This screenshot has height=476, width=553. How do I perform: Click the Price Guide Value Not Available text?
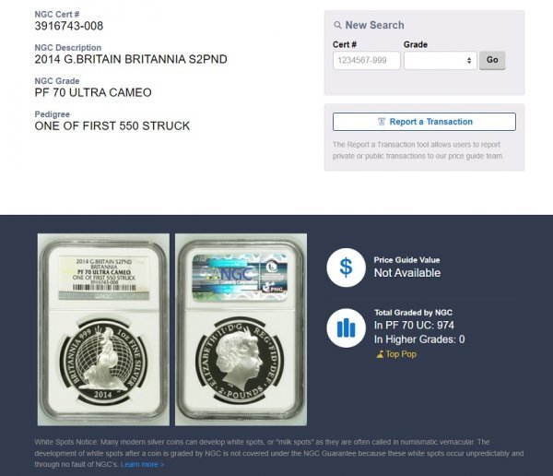coord(407,273)
